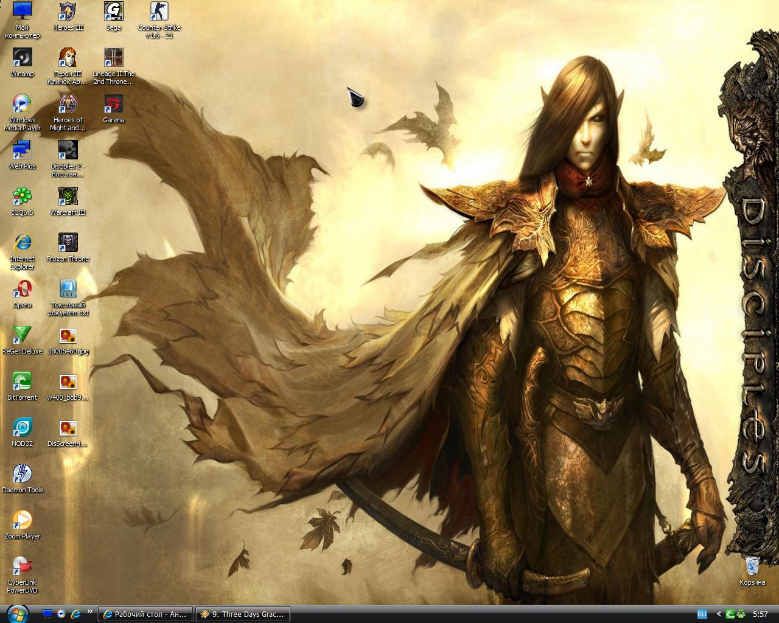Screen dimensions: 779x623
Task: Click the Show Desktop quick launch button
Action: 47,614
